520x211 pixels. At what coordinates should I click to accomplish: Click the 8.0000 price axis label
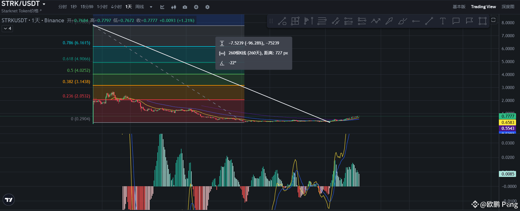[508, 23]
